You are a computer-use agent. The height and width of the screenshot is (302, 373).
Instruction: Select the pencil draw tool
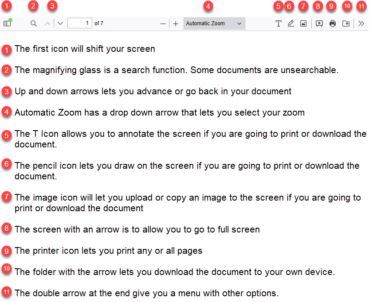[x=291, y=24]
